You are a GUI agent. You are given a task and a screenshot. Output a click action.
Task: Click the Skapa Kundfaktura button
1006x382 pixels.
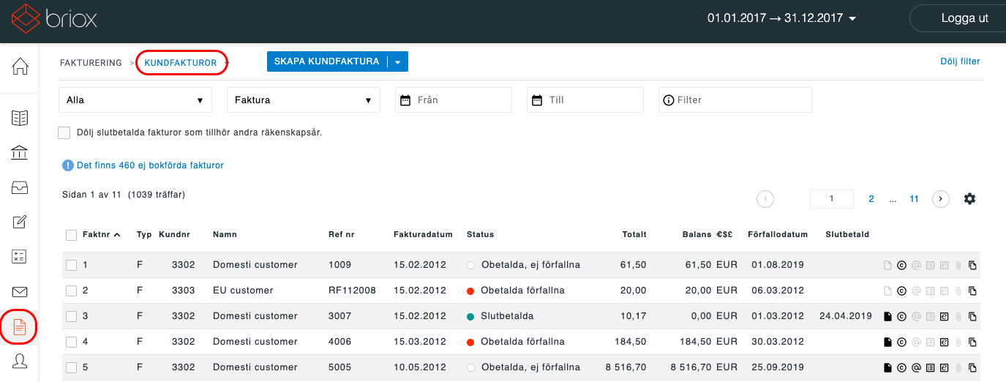(x=327, y=62)
